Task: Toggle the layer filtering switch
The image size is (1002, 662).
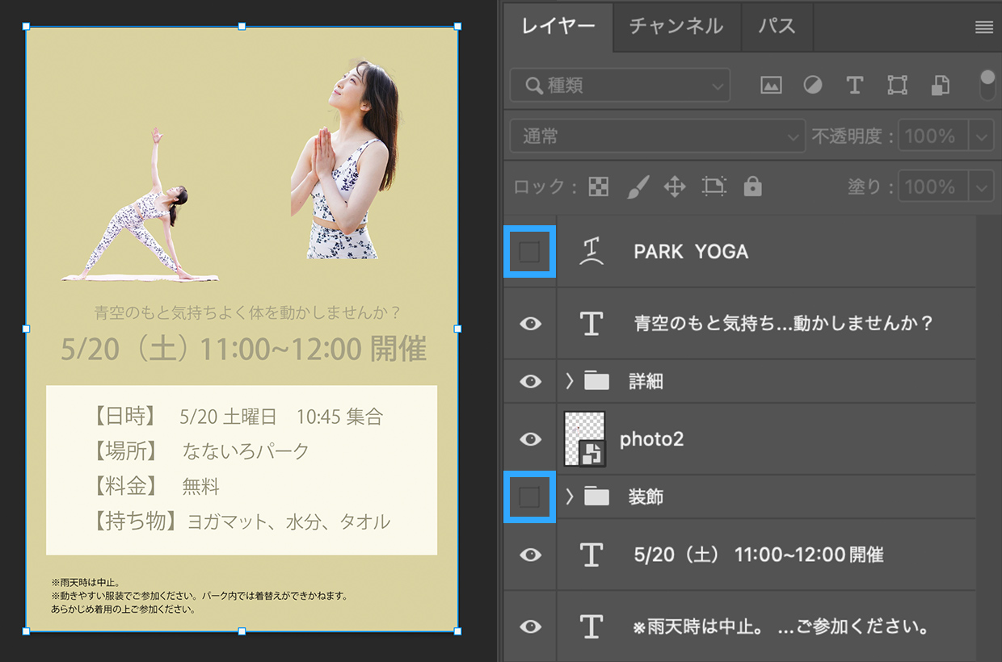Action: 987,85
